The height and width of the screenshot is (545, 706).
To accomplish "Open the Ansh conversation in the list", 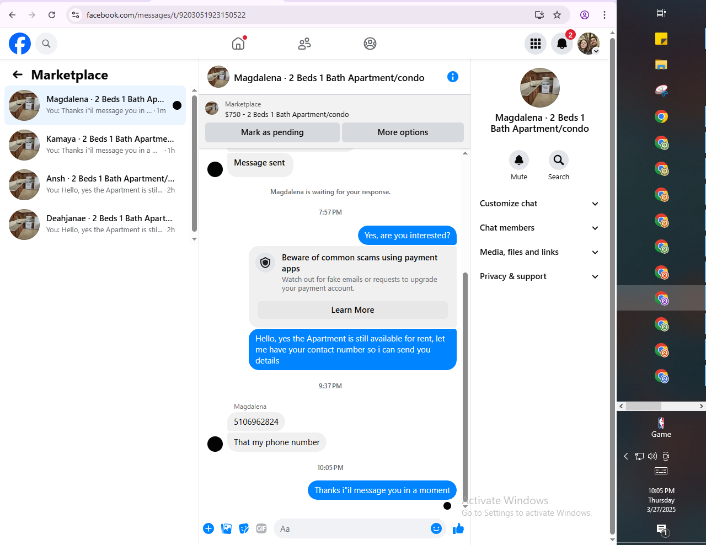I will click(x=95, y=184).
